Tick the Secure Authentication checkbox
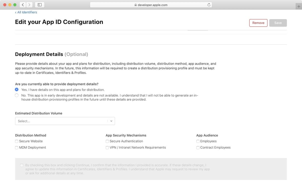 point(107,141)
